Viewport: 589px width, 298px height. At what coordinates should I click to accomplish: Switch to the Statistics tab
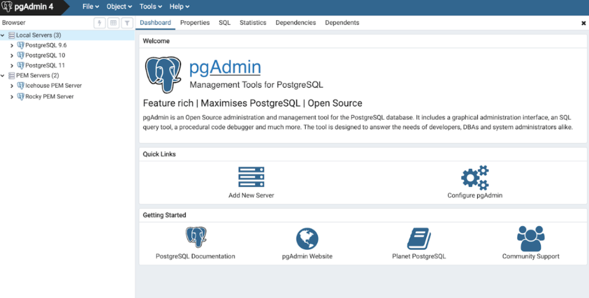tap(253, 22)
